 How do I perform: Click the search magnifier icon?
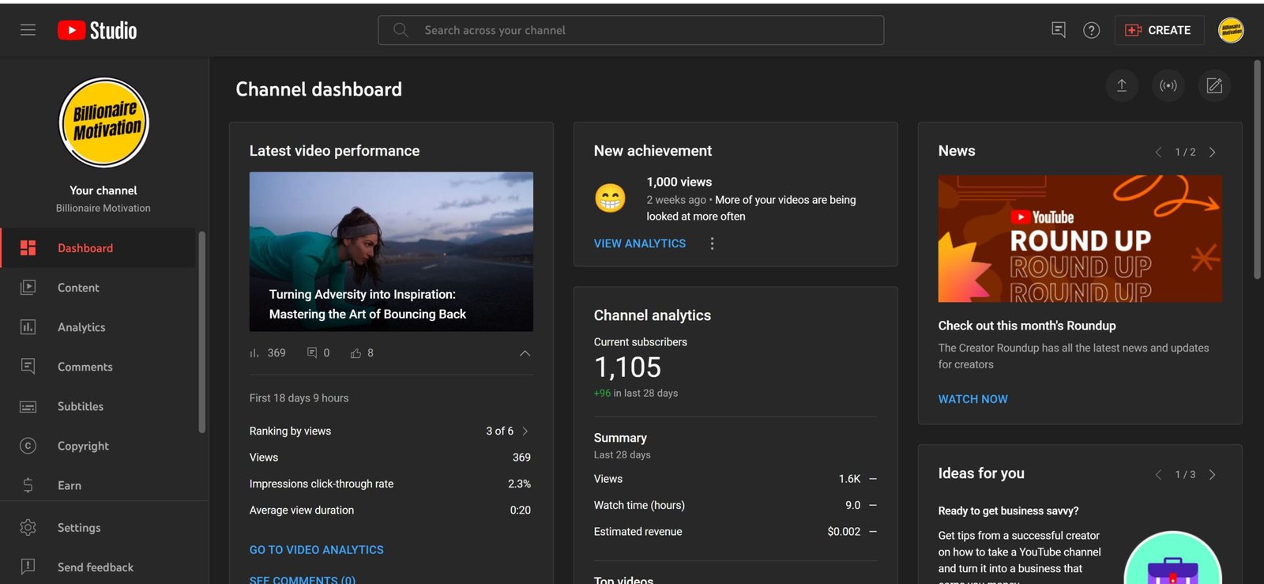coord(401,30)
